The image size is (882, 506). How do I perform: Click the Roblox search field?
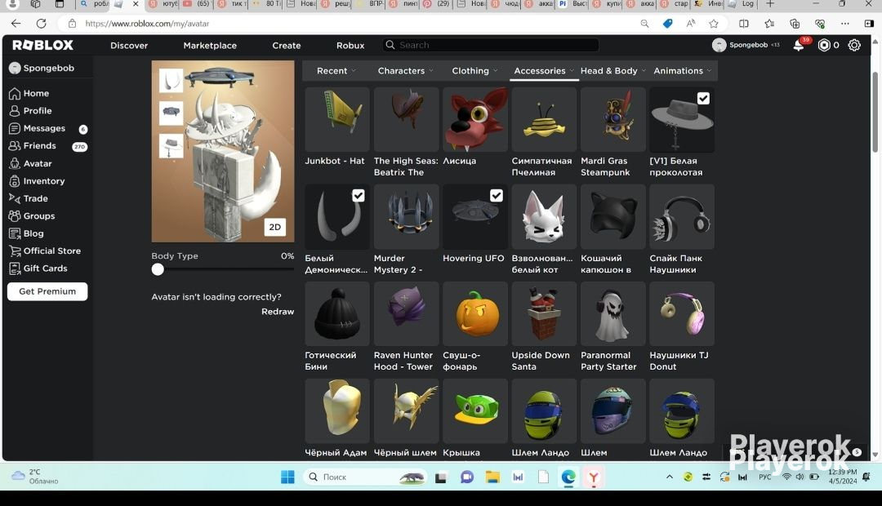click(491, 45)
